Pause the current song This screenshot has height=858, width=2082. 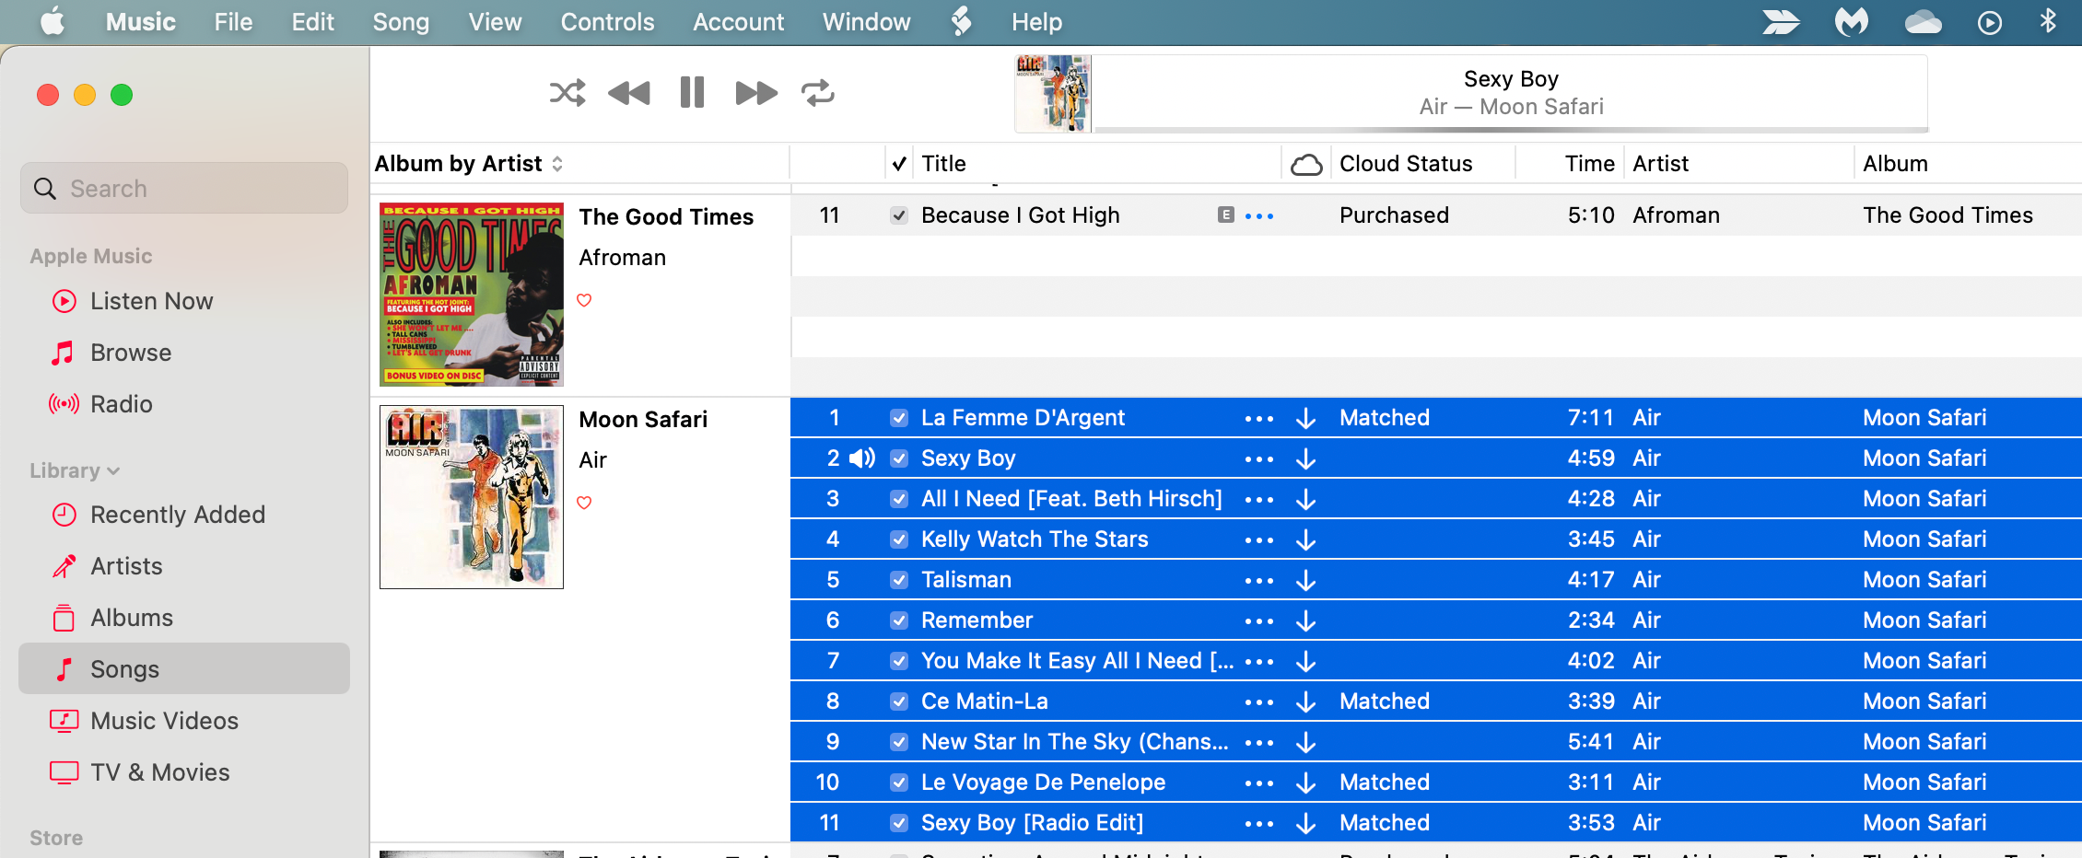point(692,93)
